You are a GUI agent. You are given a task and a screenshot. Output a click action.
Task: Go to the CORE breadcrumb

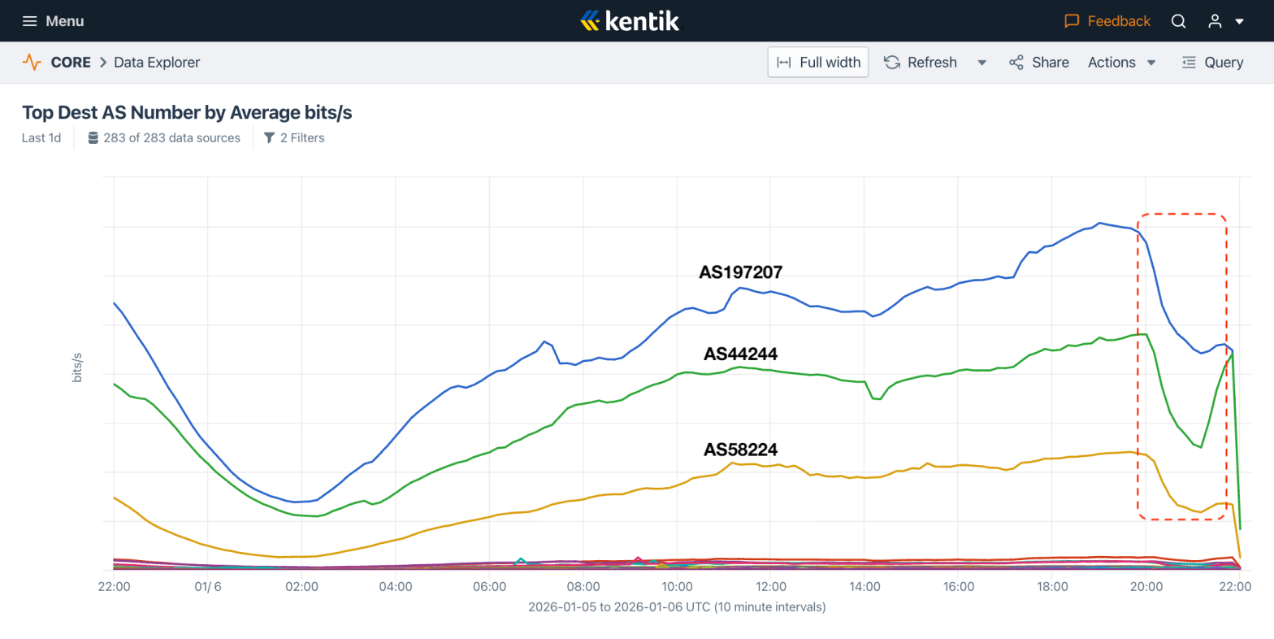(x=71, y=63)
